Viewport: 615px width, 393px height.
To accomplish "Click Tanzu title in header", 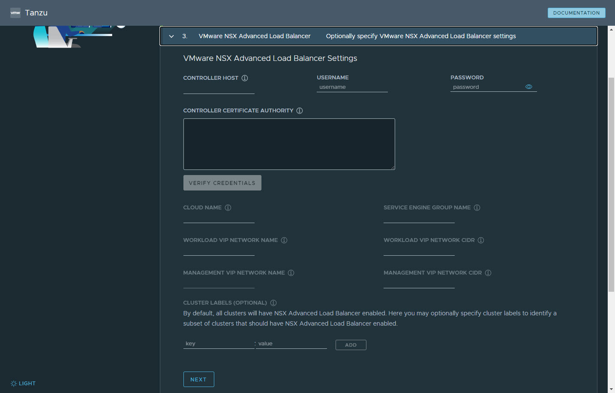I will [x=36, y=13].
